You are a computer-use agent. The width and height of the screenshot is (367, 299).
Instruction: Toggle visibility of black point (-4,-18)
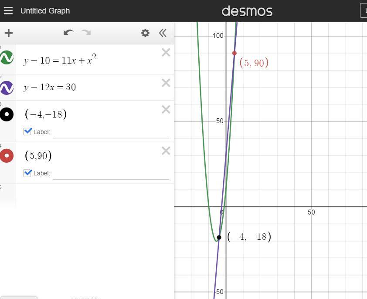pyautogui.click(x=7, y=114)
